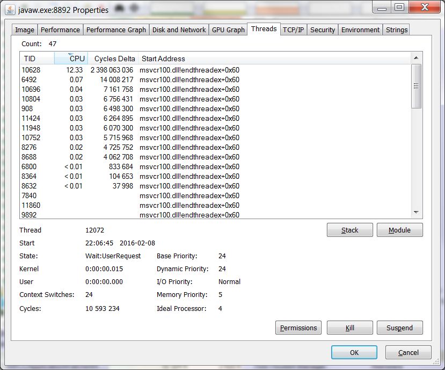Image resolution: width=445 pixels, height=370 pixels.
Task: Select thread row 10628
Action: click(x=215, y=70)
